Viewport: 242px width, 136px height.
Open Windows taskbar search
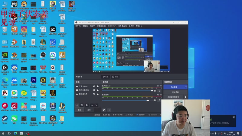click(9, 133)
